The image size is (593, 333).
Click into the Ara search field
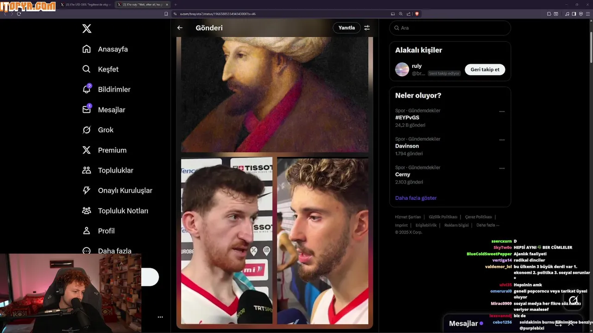click(x=450, y=28)
